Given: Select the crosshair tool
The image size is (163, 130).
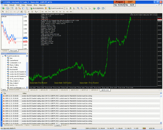Looking at the screenshot, I should pyautogui.click(x=7, y=12).
